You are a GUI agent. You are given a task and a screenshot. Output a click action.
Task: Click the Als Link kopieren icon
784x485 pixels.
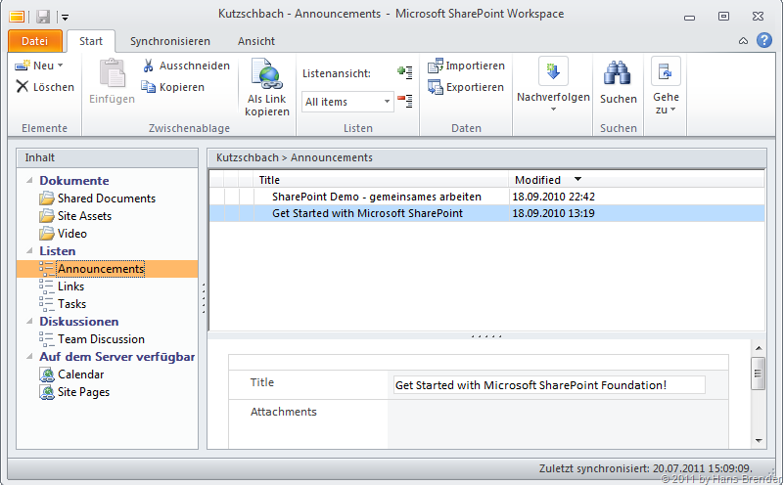pyautogui.click(x=266, y=75)
